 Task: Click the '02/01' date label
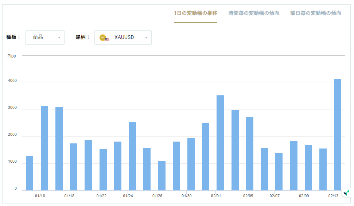pyautogui.click(x=216, y=196)
